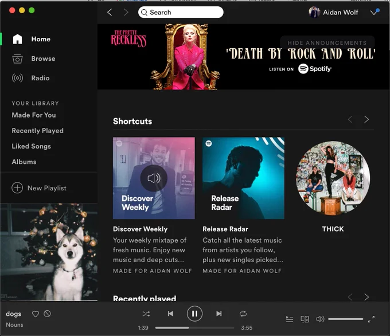Go forward with the navigation arrow
This screenshot has height=336, width=390.
(126, 12)
